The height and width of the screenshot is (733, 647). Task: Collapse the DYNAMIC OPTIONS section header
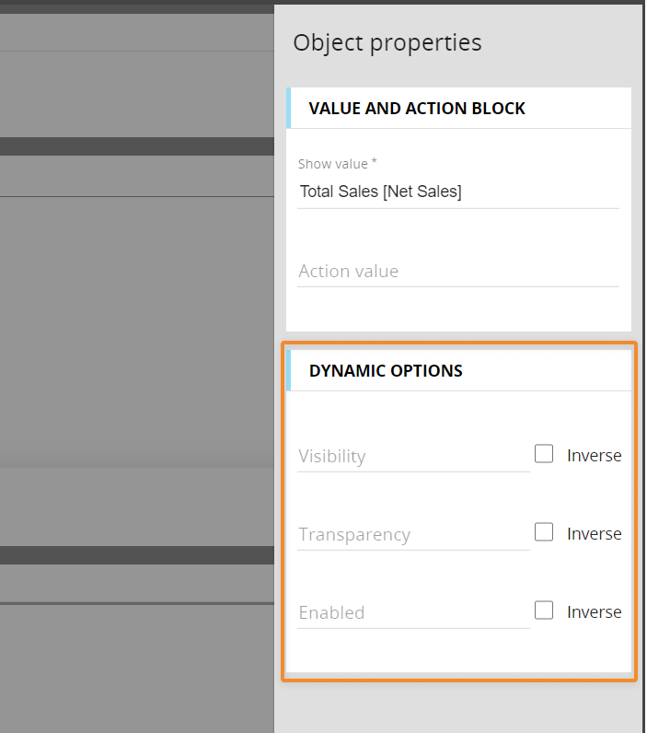pos(458,370)
